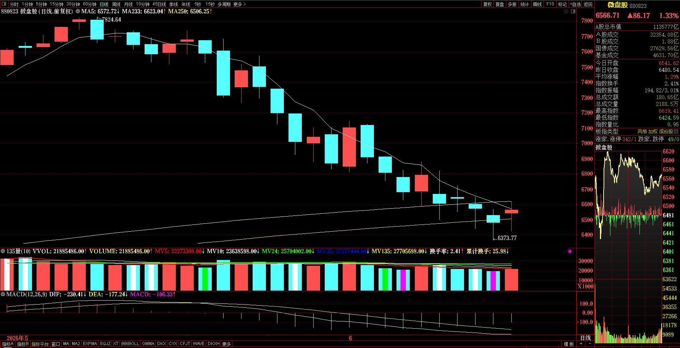Click the 6373.77 low price label
Image resolution: width=680 pixels, height=348 pixels.
[507, 238]
